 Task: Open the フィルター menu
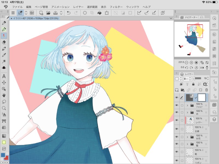[x=116, y=7]
